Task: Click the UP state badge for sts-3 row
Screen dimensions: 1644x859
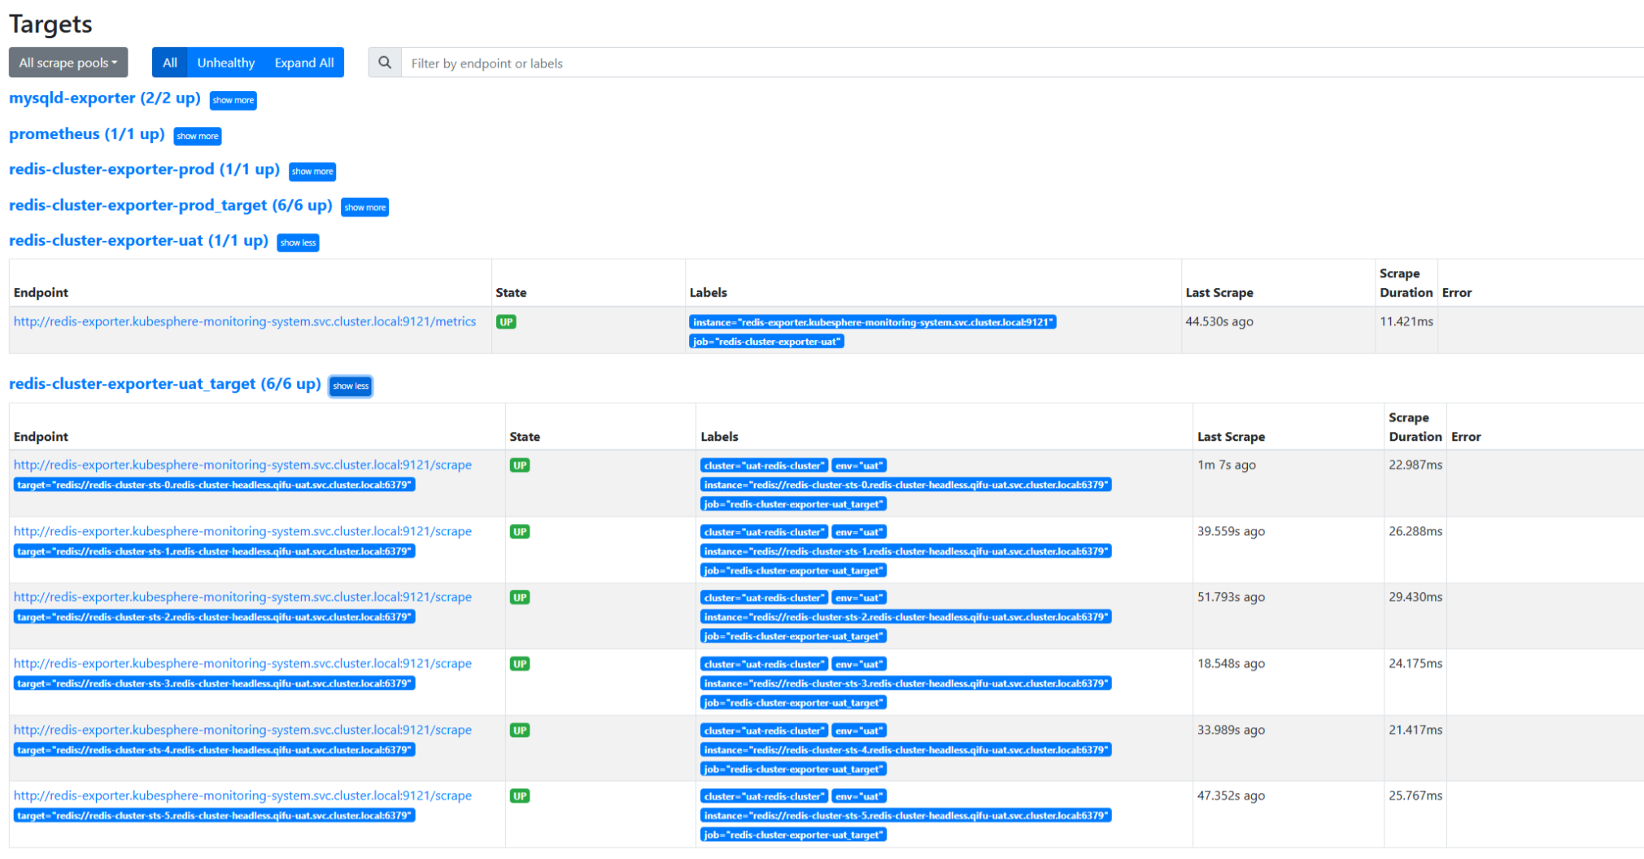Action: (x=520, y=664)
